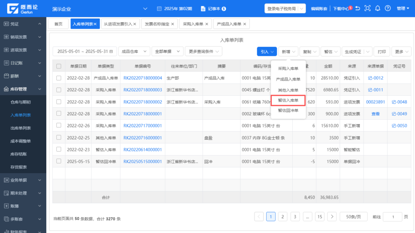The width and height of the screenshot is (415, 233).
Task: Toggle the select-all checkbox in table header
Action: click(x=59, y=66)
